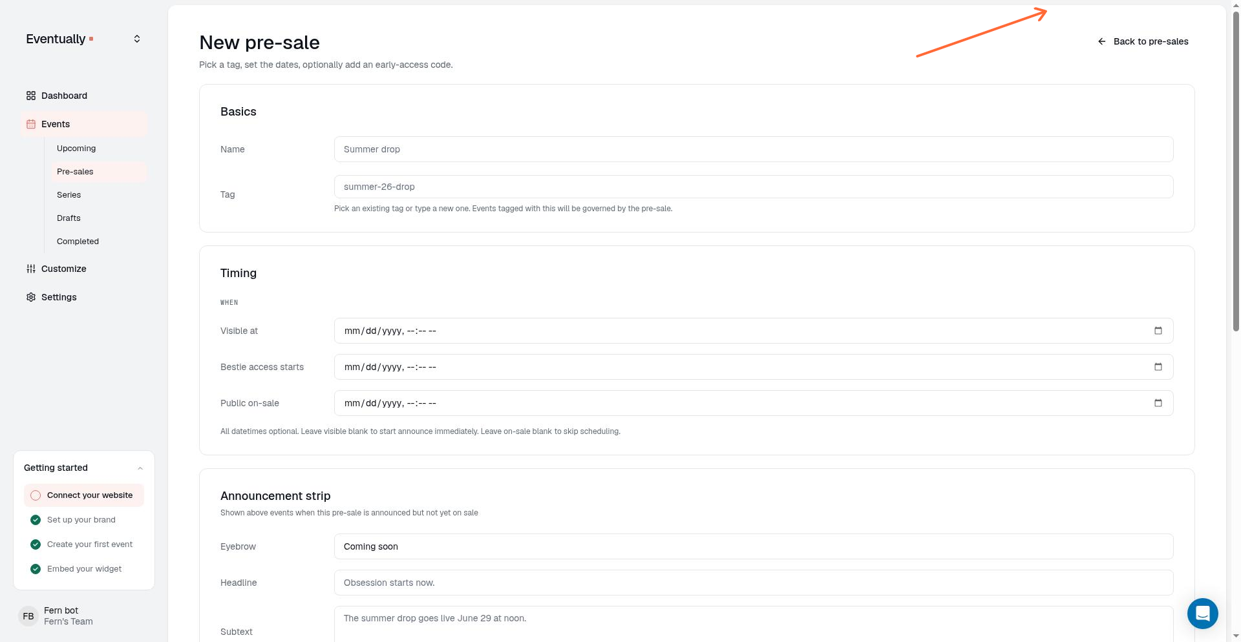The image size is (1241, 642).
Task: Click the Eventually logo
Action: point(59,39)
